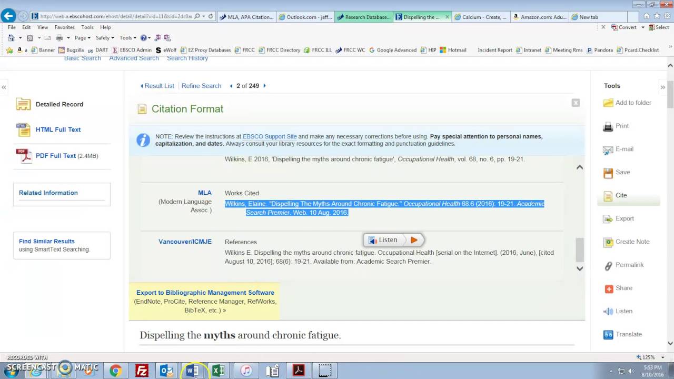Open the Safety dropdown in toolbar
The image size is (674, 379).
point(105,38)
